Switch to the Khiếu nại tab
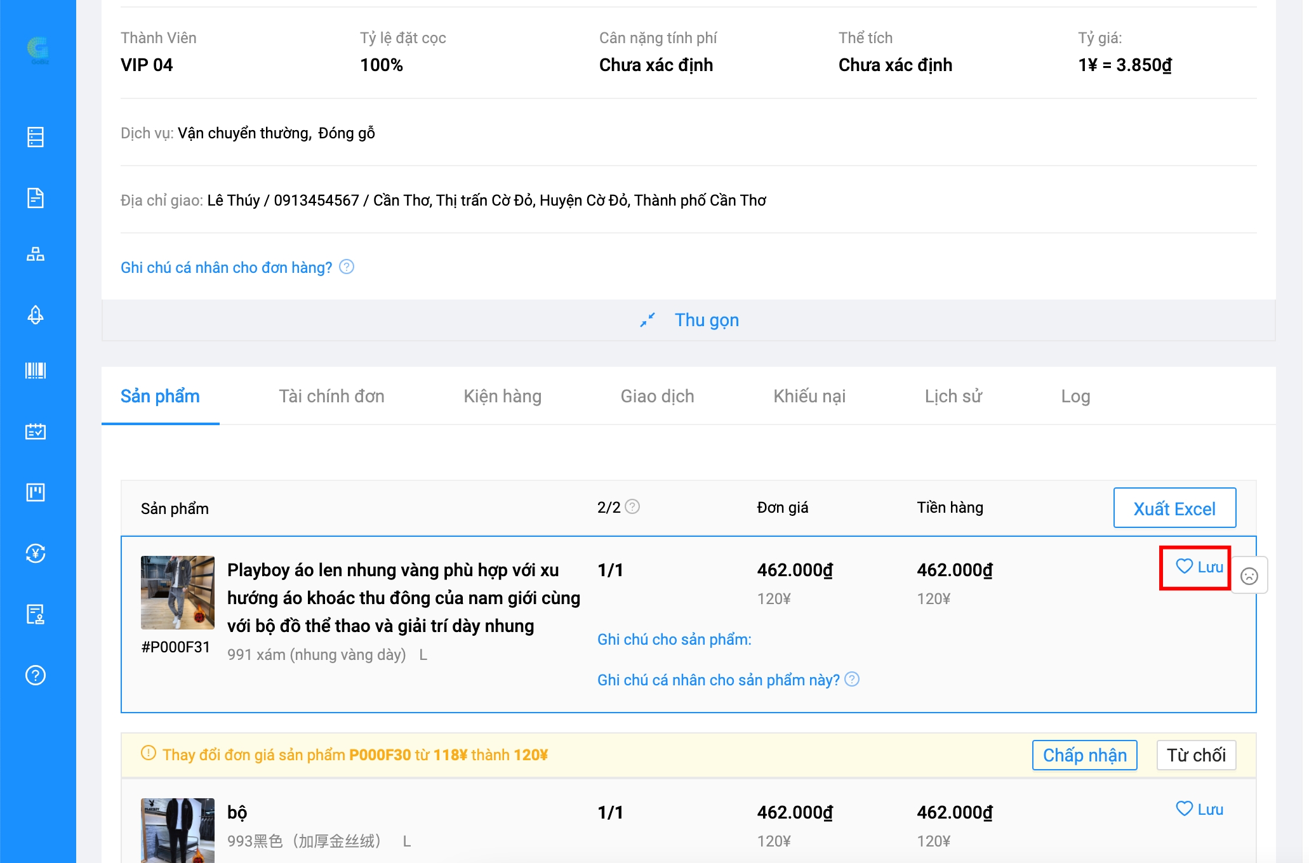 809,396
